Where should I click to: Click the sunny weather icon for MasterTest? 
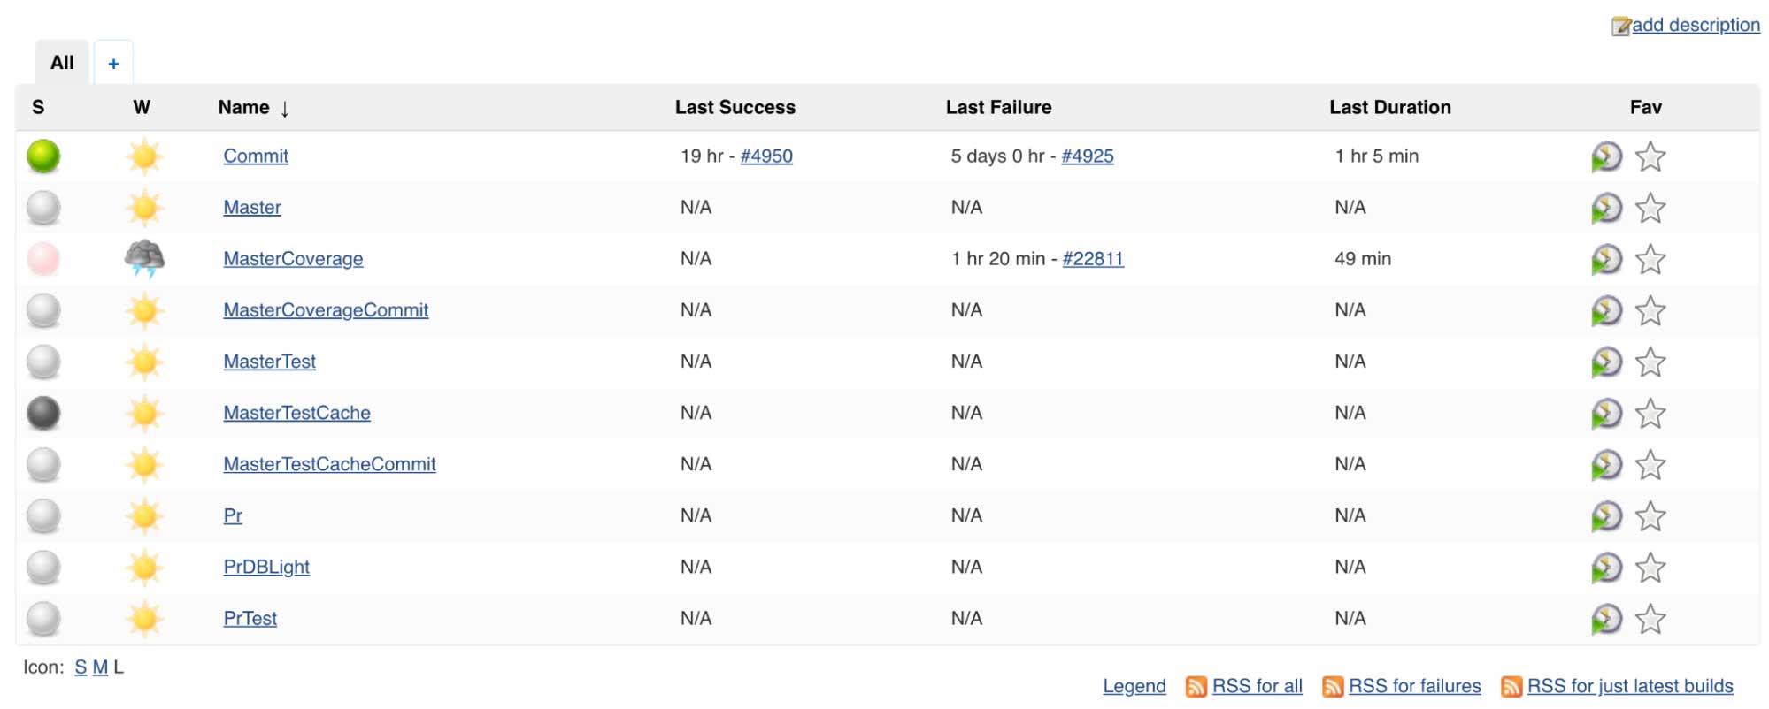click(144, 362)
